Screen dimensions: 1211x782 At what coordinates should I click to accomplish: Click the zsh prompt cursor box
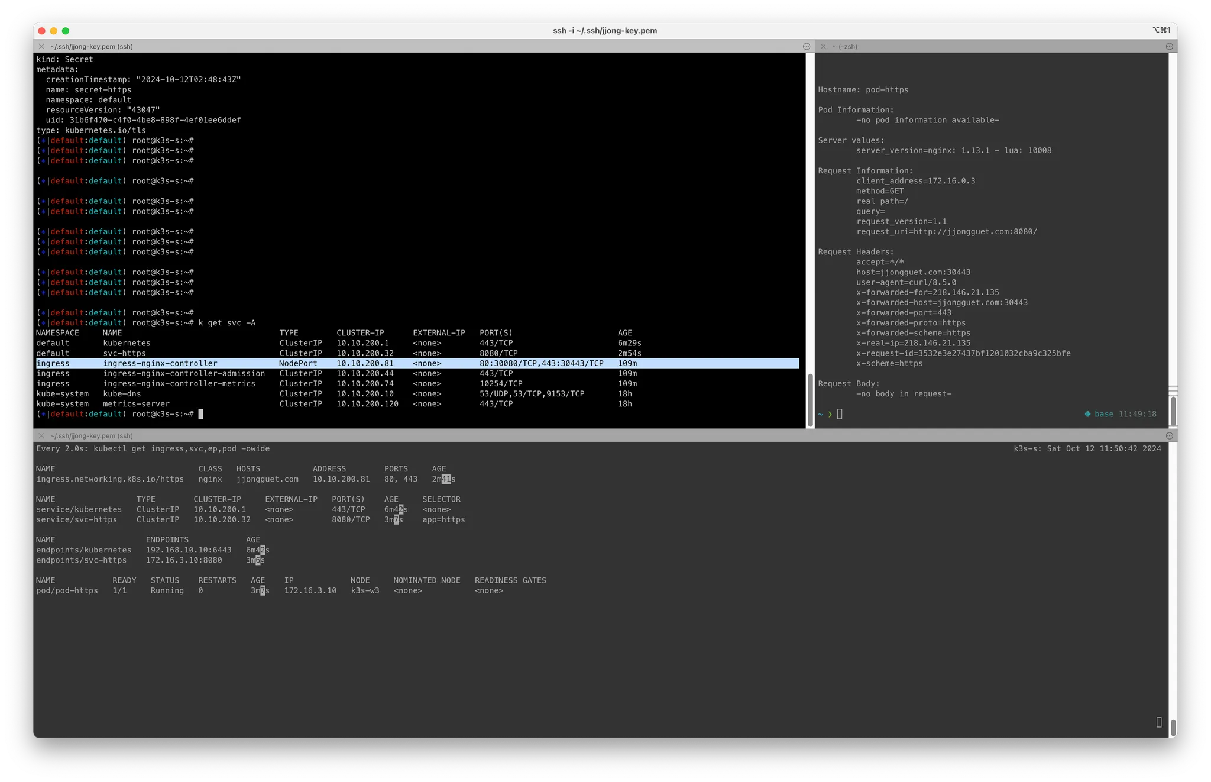(840, 414)
